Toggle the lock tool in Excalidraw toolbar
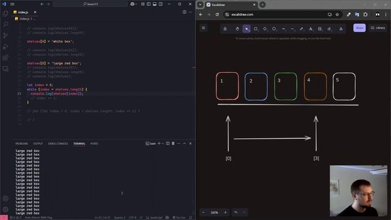Image resolution: width=391 pixels, height=220 pixels. coord(225,29)
